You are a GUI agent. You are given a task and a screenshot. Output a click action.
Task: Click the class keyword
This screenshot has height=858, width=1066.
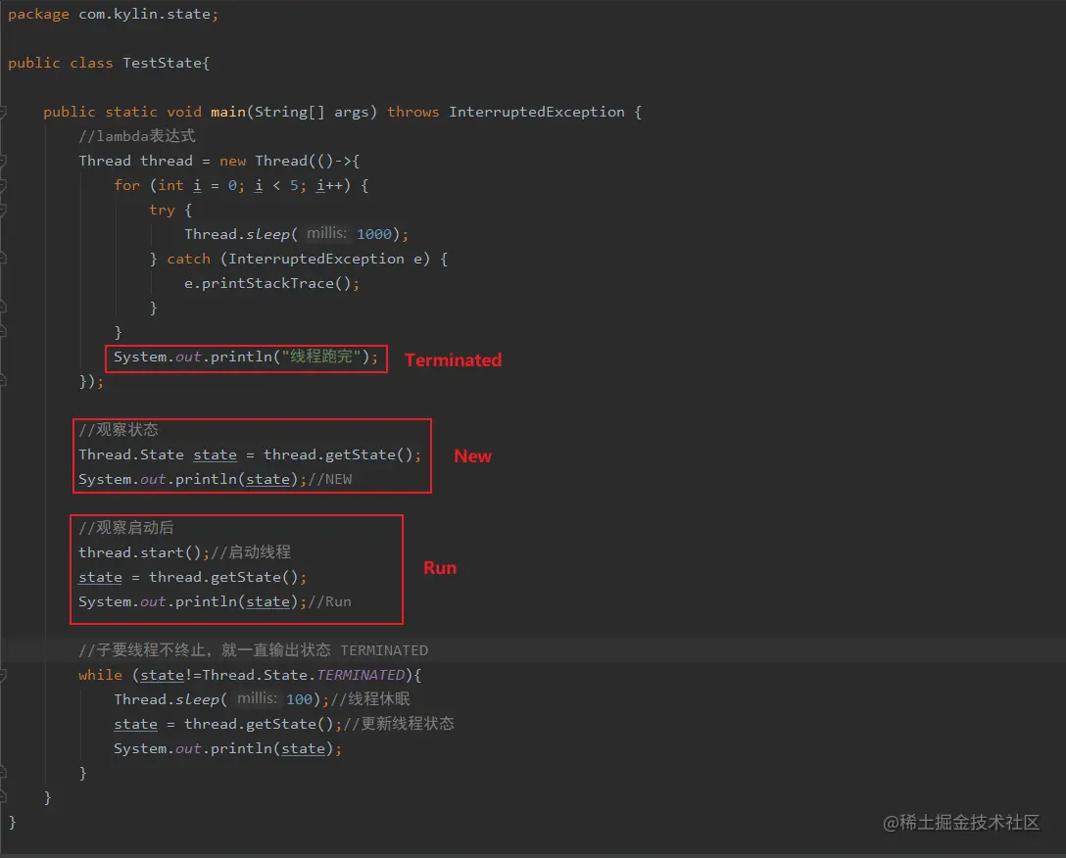coord(91,64)
